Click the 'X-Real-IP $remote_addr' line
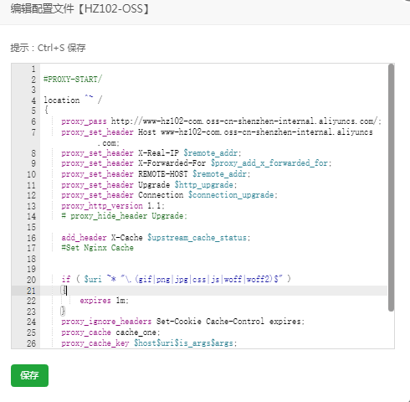This screenshot has width=410, height=402. pos(151,153)
